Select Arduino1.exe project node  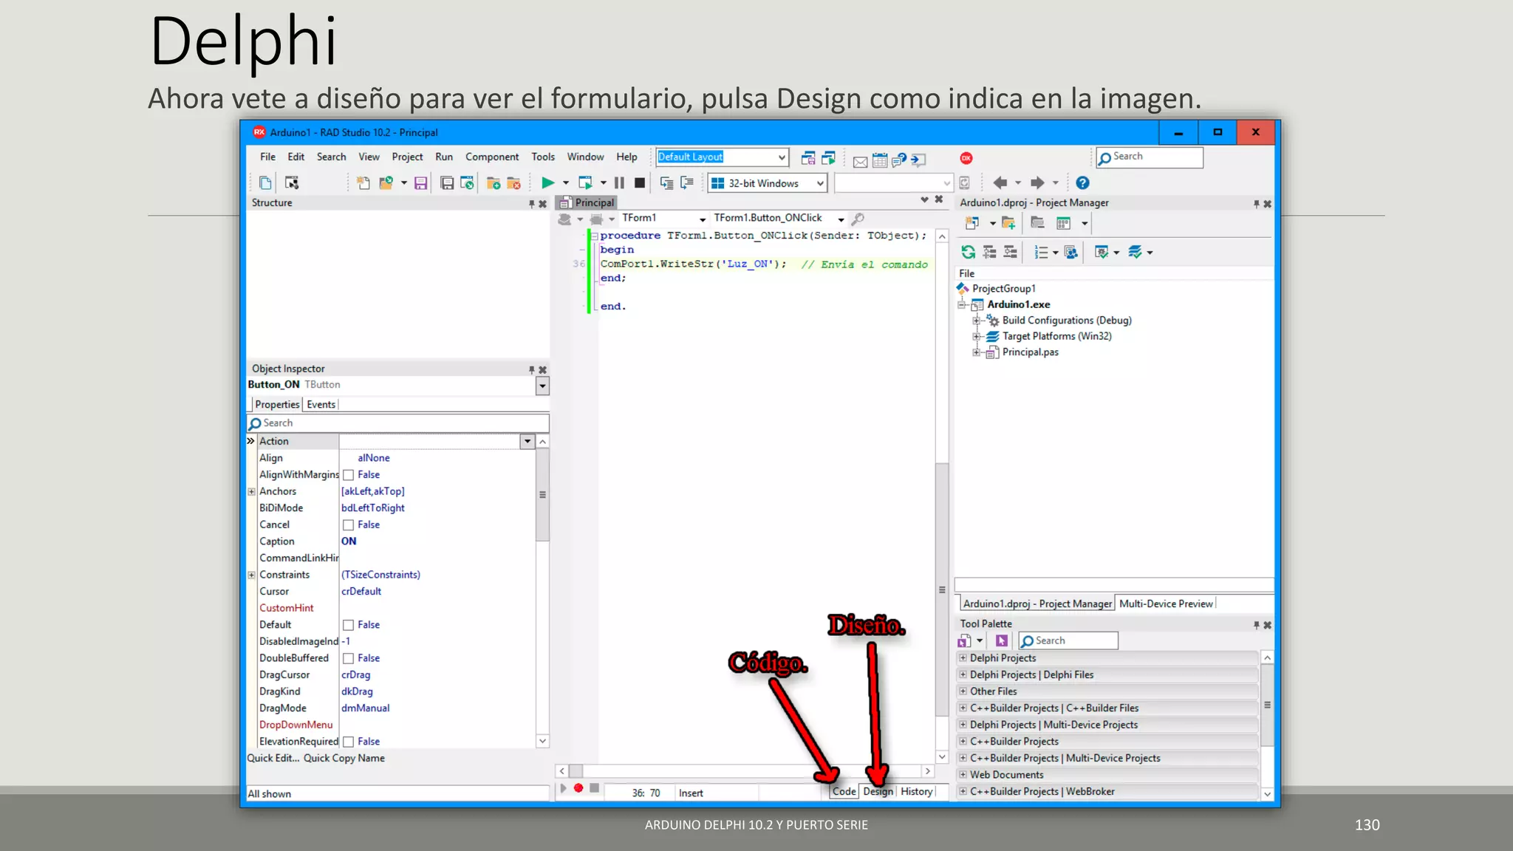[x=1019, y=304]
